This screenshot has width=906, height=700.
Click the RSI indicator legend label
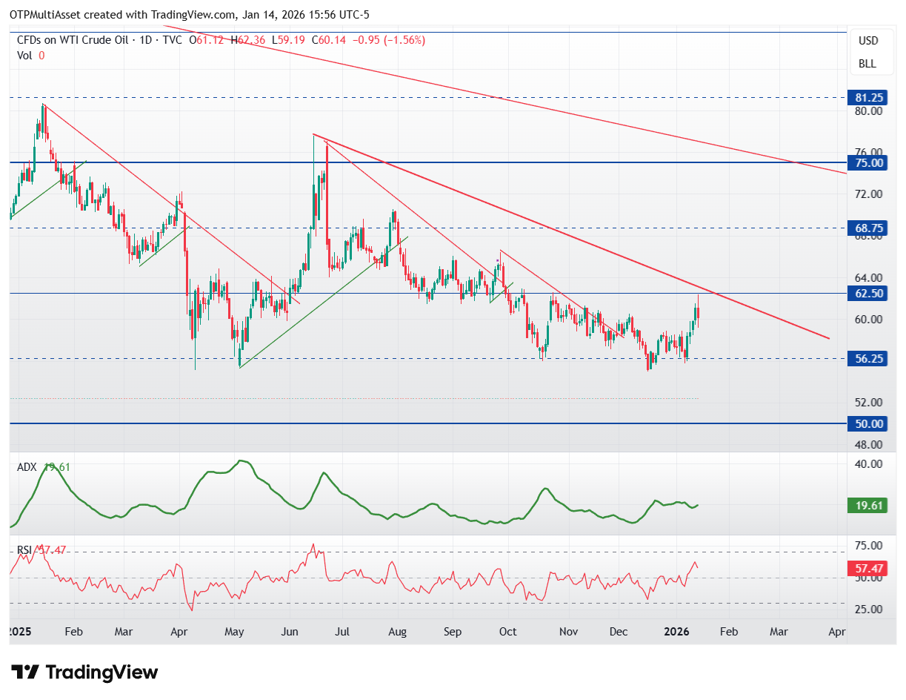click(24, 550)
